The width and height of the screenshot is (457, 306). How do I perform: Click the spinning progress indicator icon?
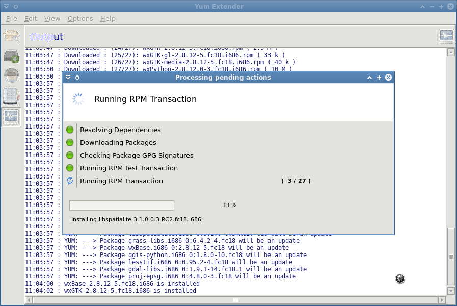coord(78,99)
